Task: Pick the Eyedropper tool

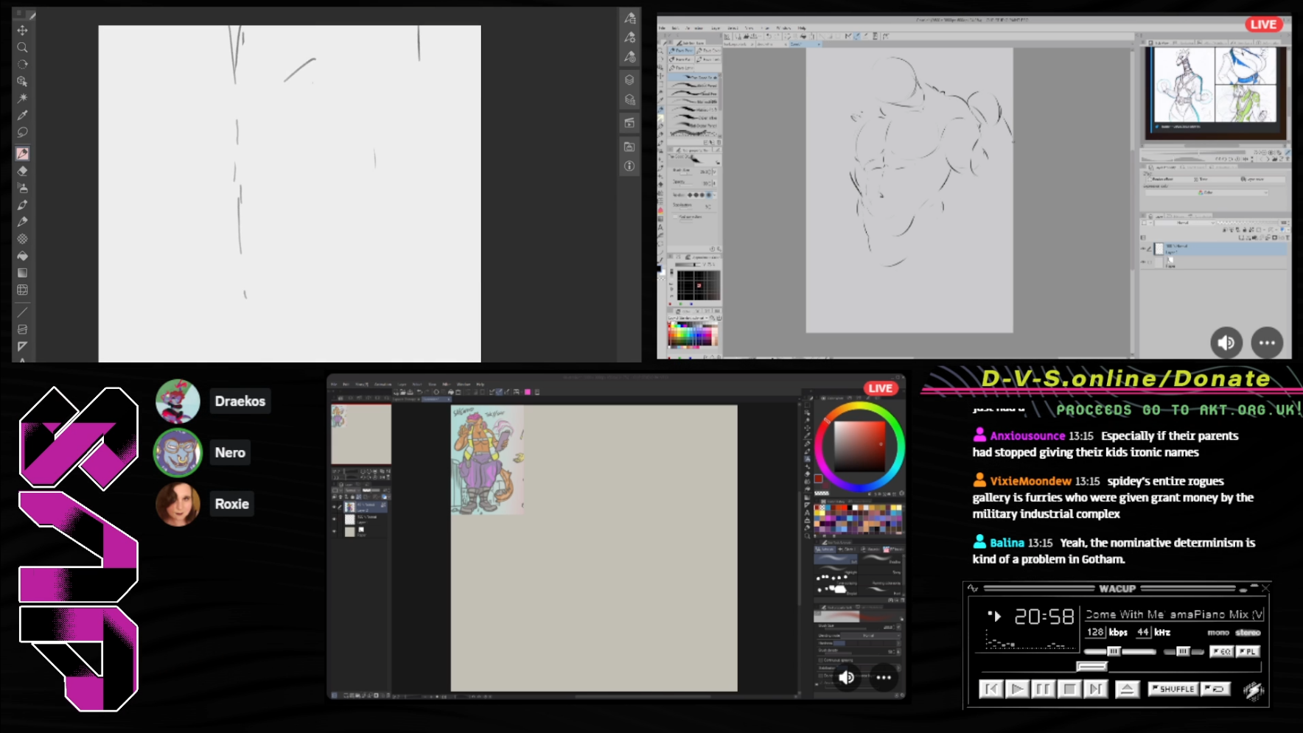Action: [22, 115]
